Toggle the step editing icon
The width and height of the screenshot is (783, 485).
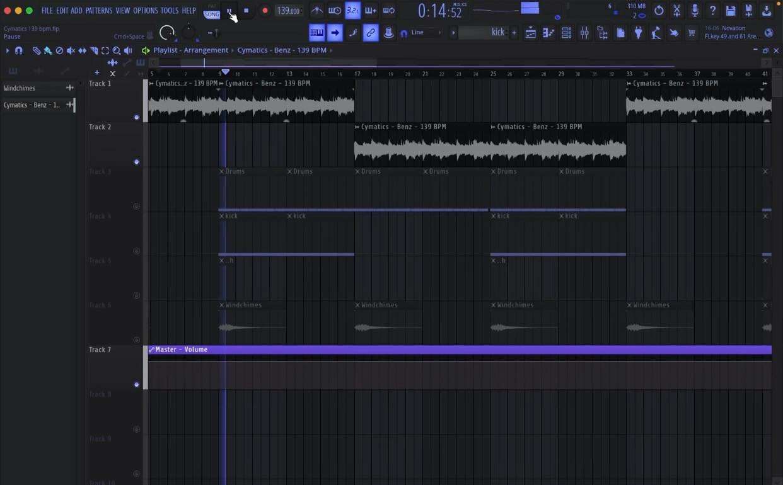click(x=353, y=33)
